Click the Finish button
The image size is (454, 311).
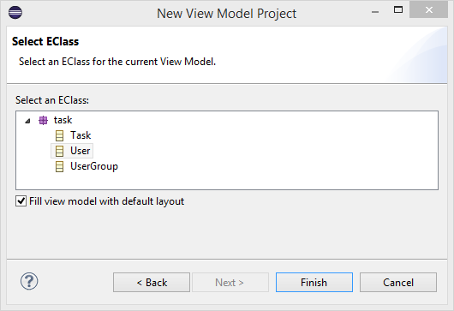click(314, 283)
